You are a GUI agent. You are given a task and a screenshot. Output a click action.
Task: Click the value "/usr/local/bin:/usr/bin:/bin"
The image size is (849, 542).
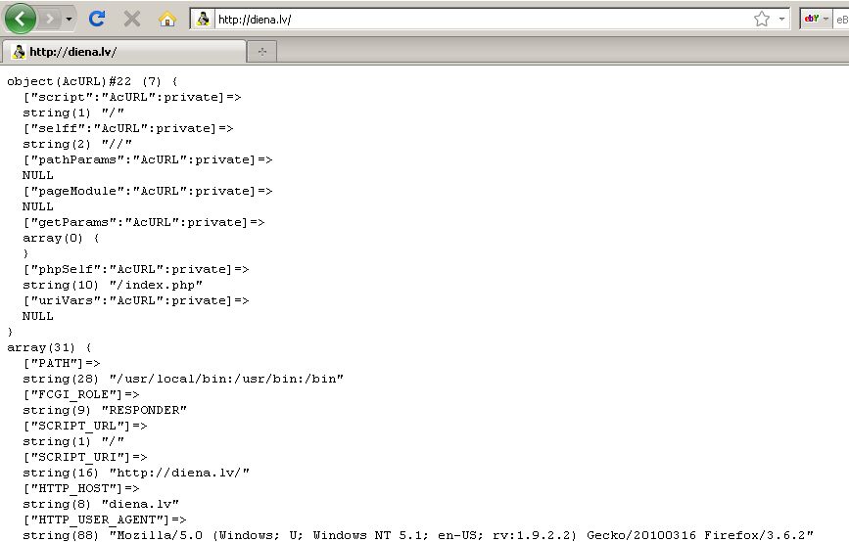click(x=226, y=380)
